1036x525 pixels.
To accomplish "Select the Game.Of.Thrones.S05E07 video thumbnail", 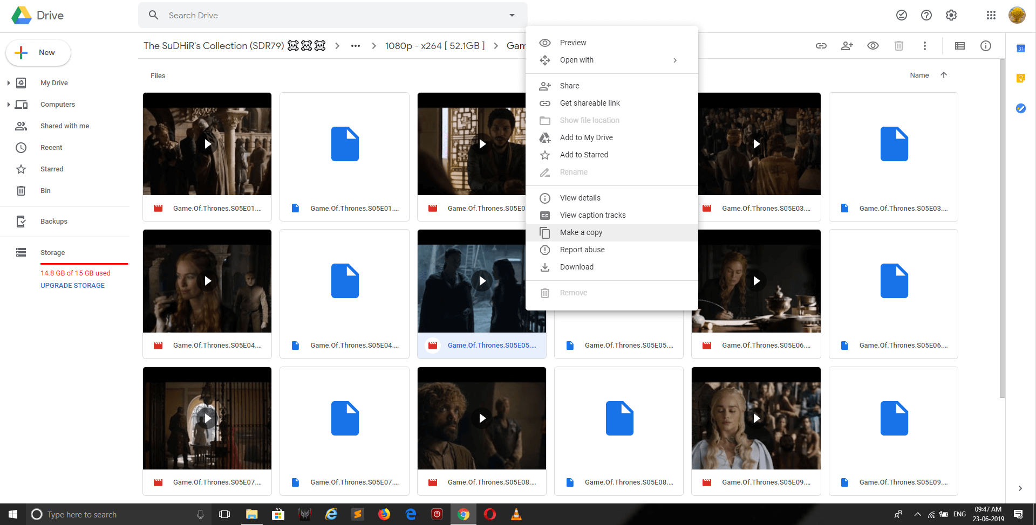I will point(207,418).
